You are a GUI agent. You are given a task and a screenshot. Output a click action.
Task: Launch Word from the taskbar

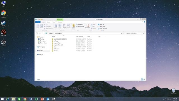point(30,99)
